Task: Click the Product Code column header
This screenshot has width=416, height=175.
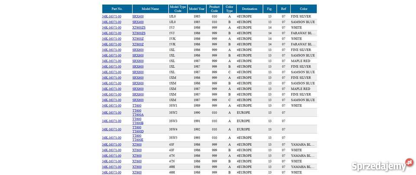Action: (x=214, y=9)
